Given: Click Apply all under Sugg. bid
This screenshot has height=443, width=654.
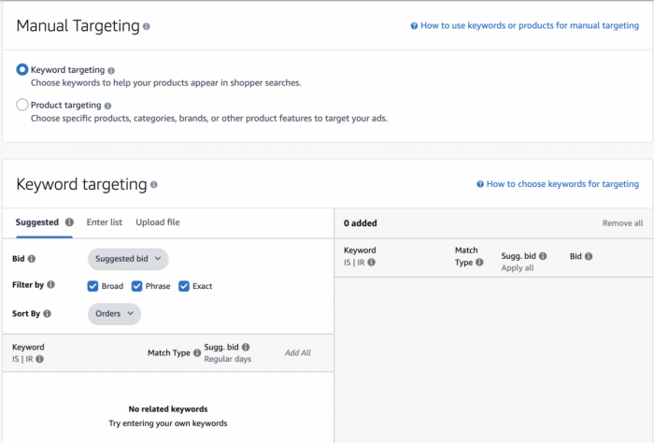Looking at the screenshot, I should point(518,268).
